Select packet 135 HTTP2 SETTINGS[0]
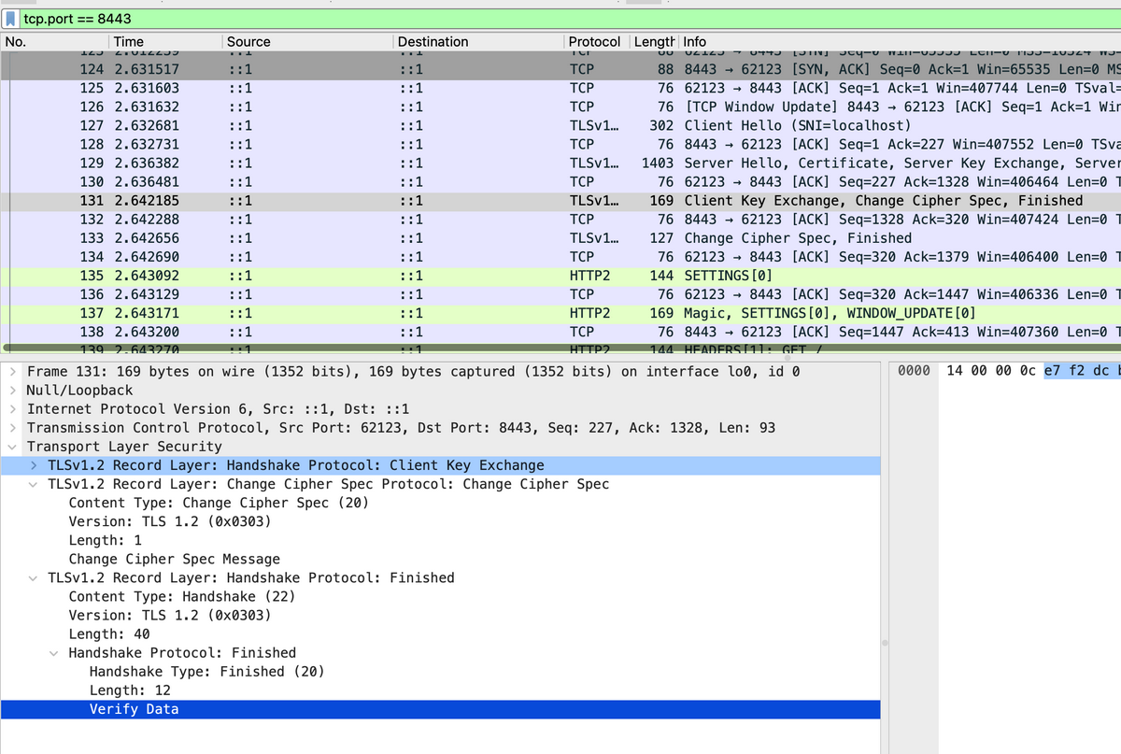Image resolution: width=1121 pixels, height=754 pixels. pos(560,276)
